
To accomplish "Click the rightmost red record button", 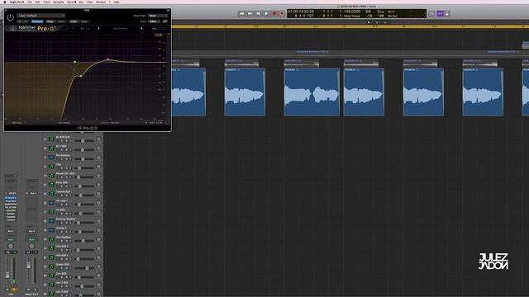I will (x=282, y=13).
